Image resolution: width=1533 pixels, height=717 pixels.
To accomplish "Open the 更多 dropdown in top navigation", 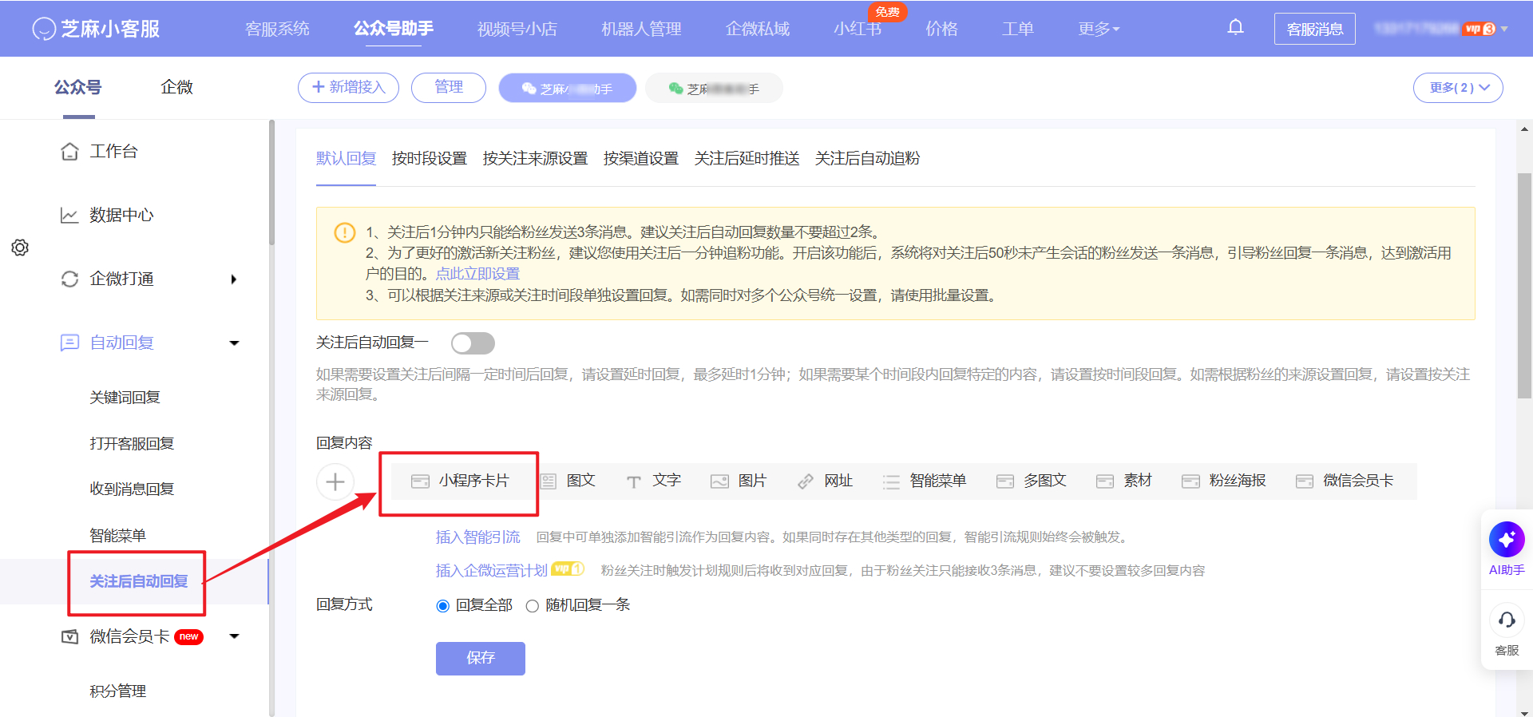I will 1099,29.
